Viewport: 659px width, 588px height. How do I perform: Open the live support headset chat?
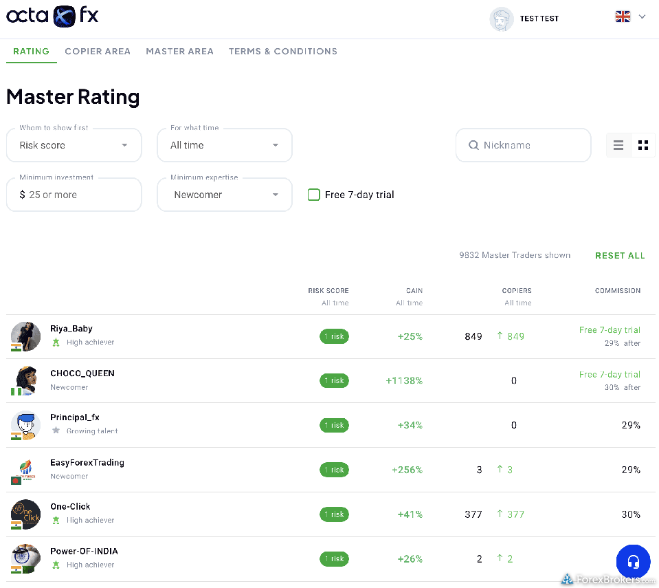[633, 561]
